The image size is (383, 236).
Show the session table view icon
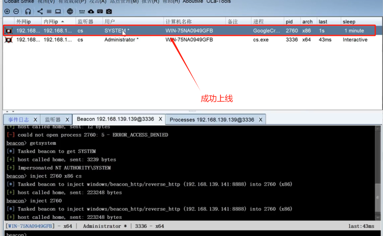click(x=49, y=11)
